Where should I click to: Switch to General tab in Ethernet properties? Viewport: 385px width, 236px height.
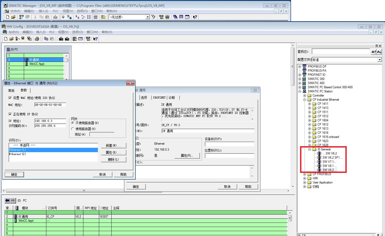click(x=11, y=90)
